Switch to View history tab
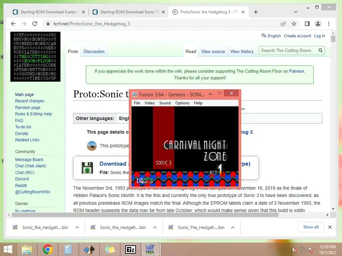Image resolution: width=342 pixels, height=256 pixels. pos(242,51)
